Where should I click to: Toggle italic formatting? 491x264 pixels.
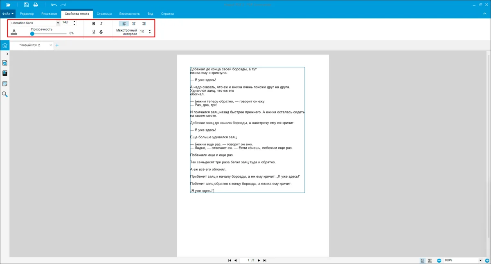101,24
